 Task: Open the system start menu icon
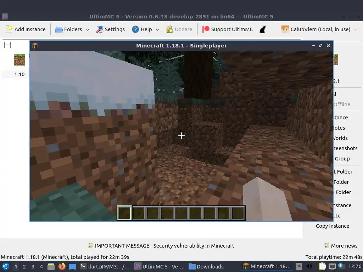pyautogui.click(x=6, y=266)
